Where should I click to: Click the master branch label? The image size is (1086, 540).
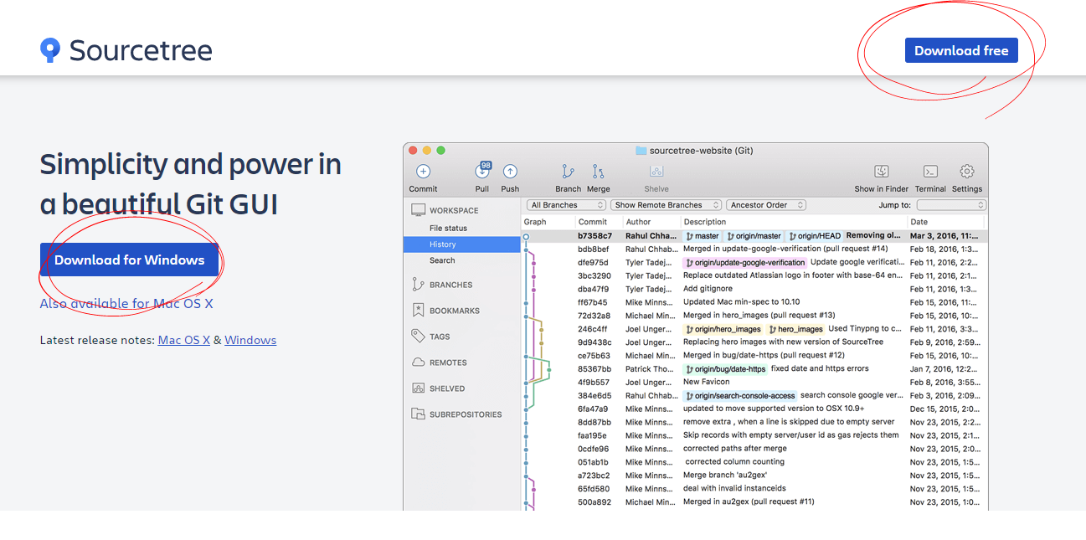702,236
